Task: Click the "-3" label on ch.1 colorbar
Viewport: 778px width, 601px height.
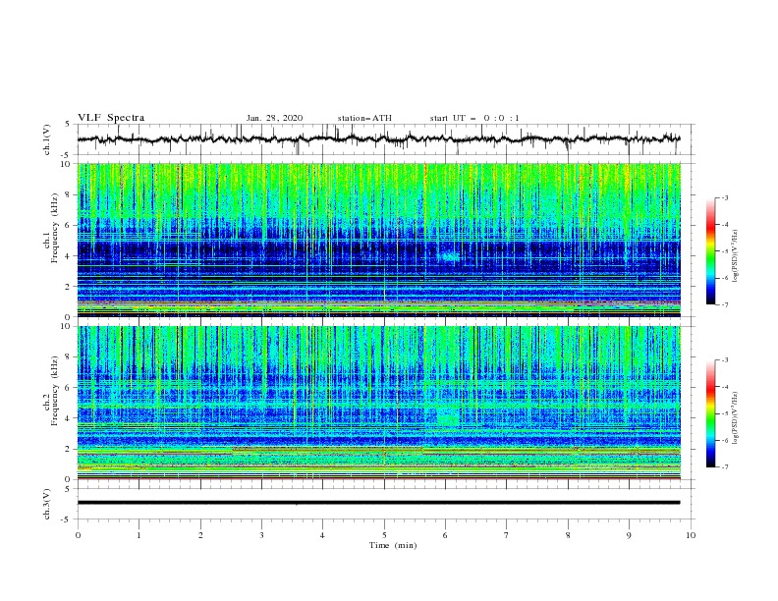Action: [724, 197]
